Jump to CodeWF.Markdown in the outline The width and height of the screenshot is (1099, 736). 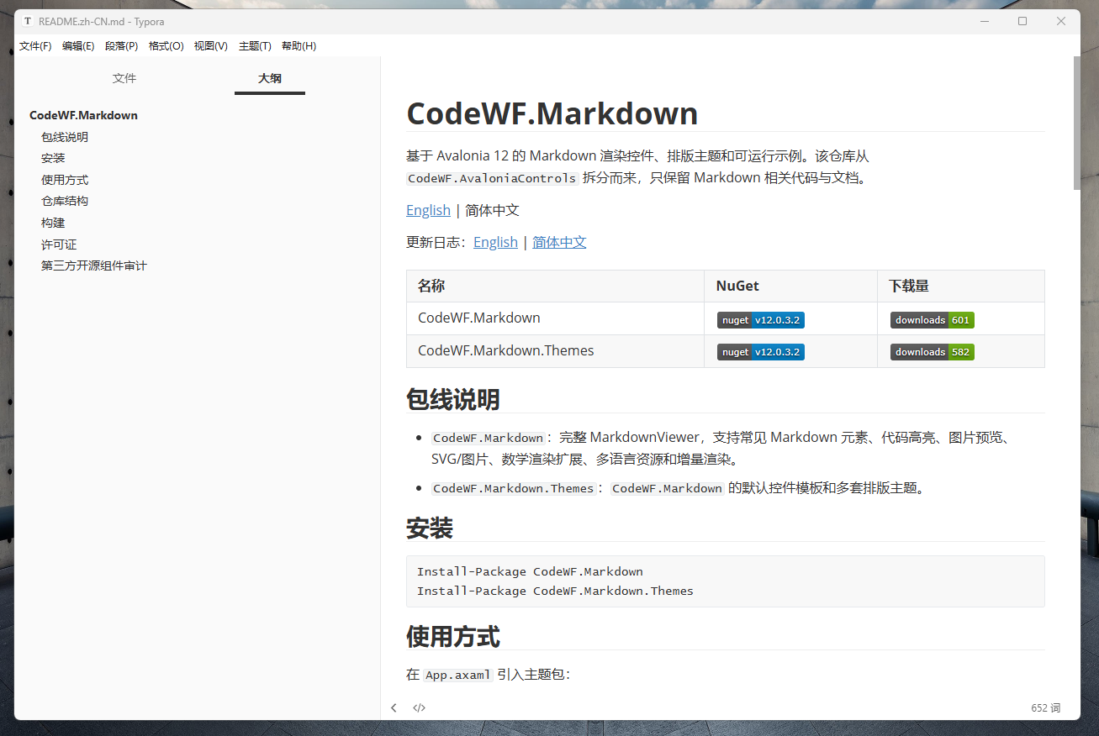[83, 115]
